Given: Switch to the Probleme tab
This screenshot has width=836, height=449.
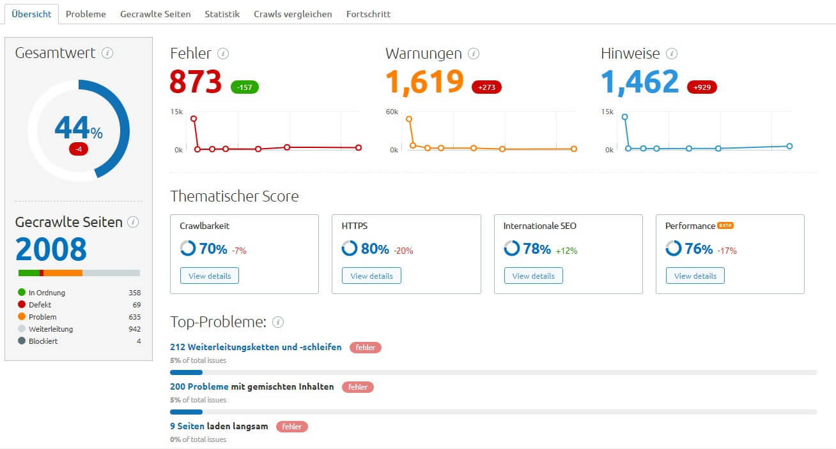Looking at the screenshot, I should pyautogui.click(x=86, y=14).
